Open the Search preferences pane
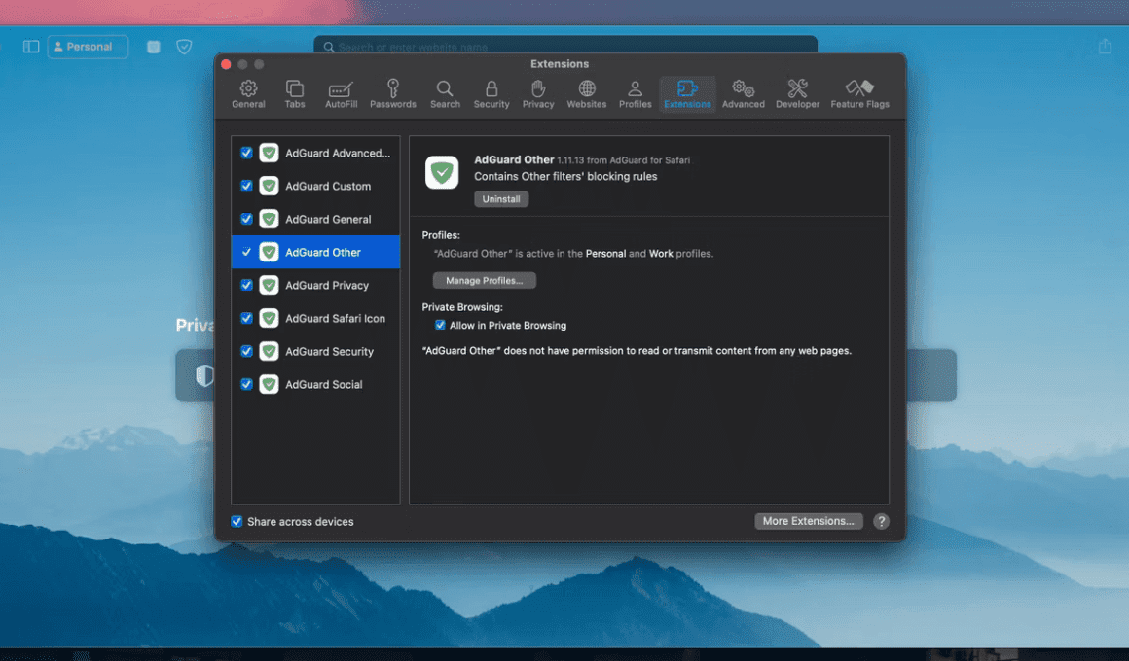Image resolution: width=1129 pixels, height=661 pixels. [445, 94]
